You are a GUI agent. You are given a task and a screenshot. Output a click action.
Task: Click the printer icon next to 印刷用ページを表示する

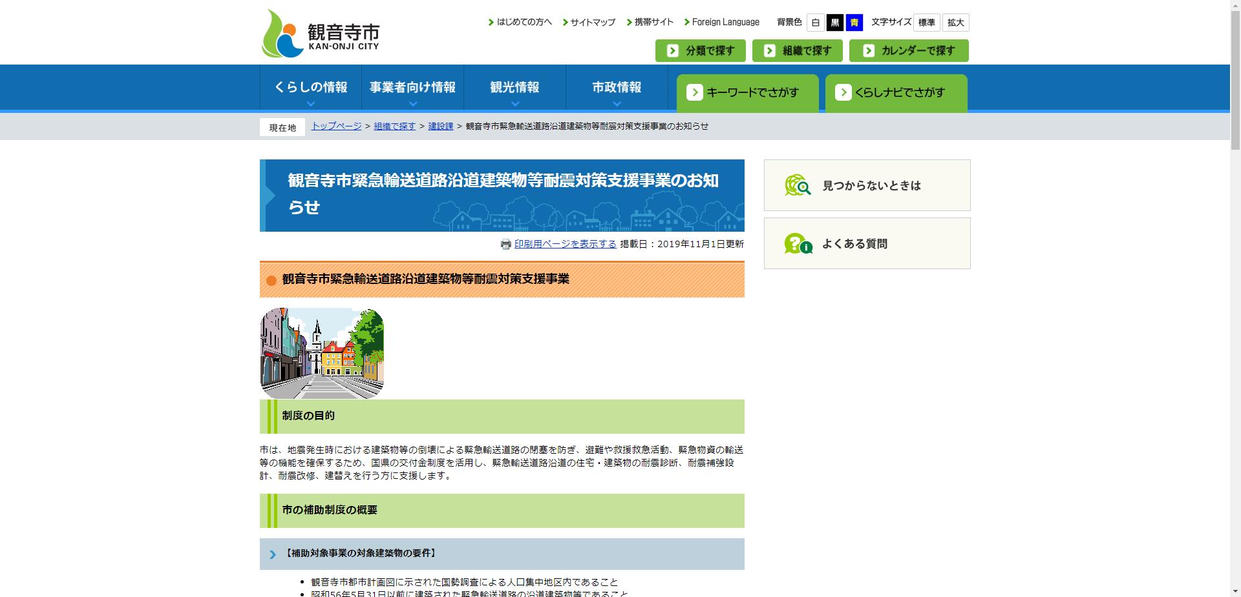tap(506, 245)
